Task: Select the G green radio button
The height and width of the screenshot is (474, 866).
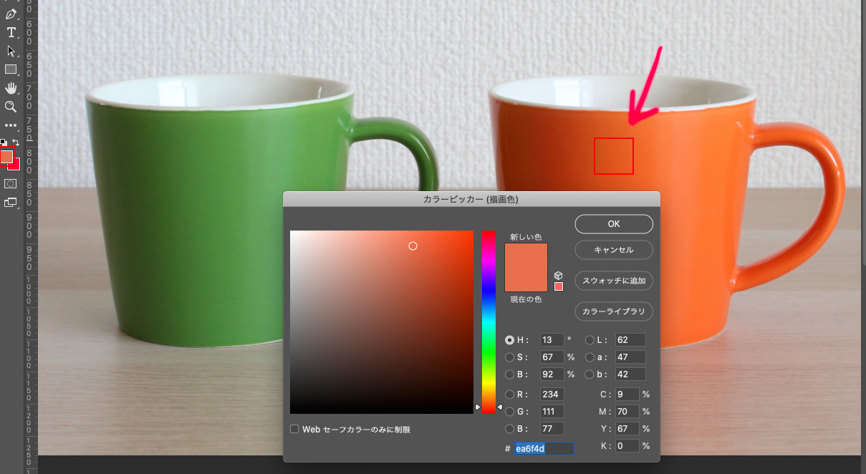Action: [509, 412]
